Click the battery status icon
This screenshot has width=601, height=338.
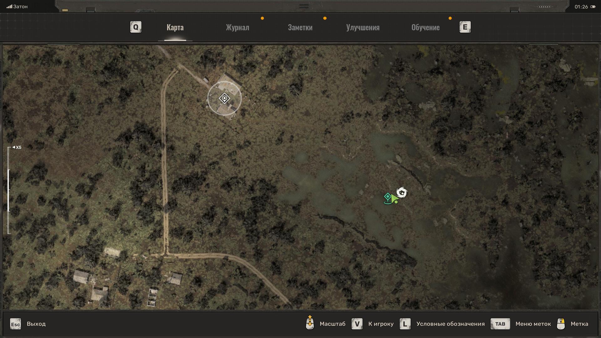coord(593,7)
